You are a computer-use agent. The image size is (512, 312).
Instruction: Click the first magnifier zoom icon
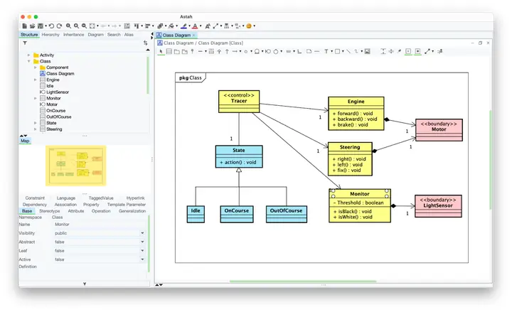68,26
